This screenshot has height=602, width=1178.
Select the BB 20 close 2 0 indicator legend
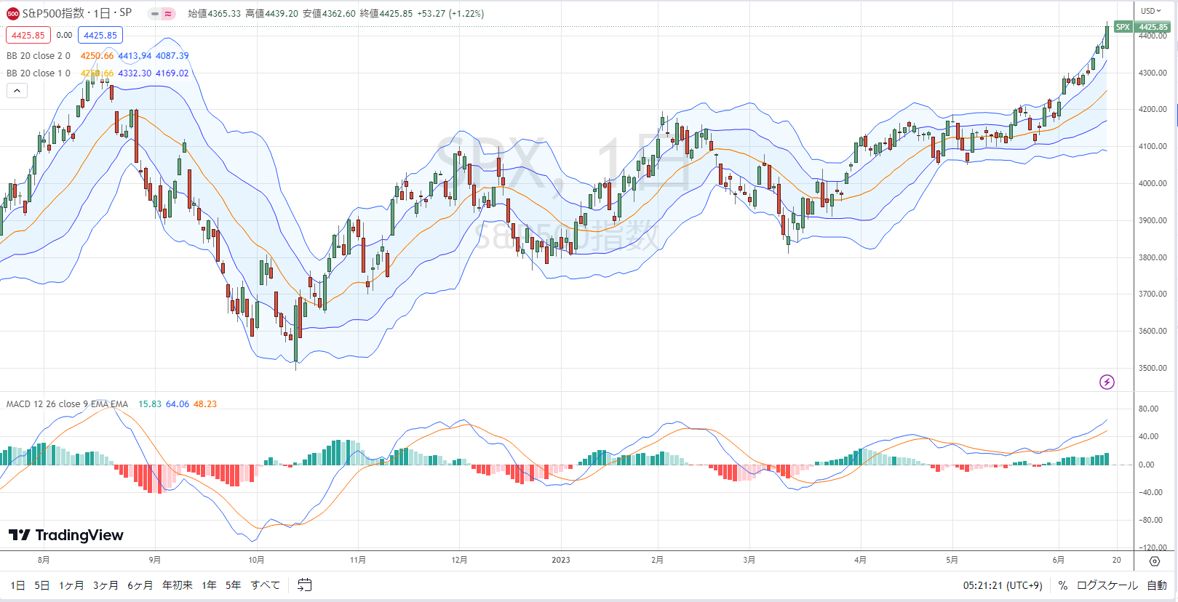(x=39, y=56)
